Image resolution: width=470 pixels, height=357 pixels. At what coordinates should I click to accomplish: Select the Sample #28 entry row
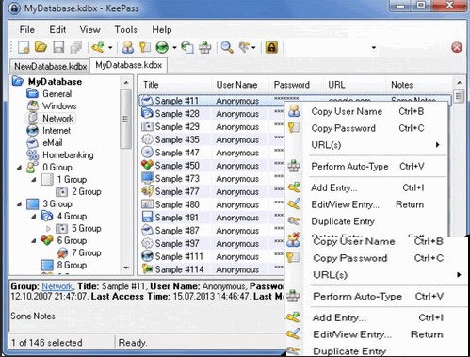(x=212, y=114)
